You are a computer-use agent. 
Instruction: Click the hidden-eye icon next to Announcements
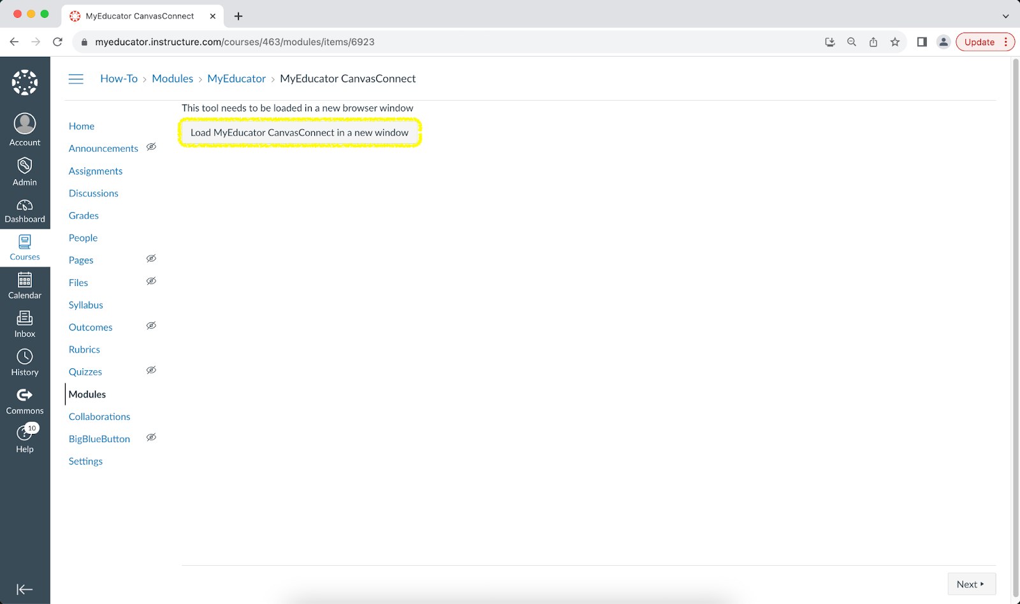tap(151, 147)
